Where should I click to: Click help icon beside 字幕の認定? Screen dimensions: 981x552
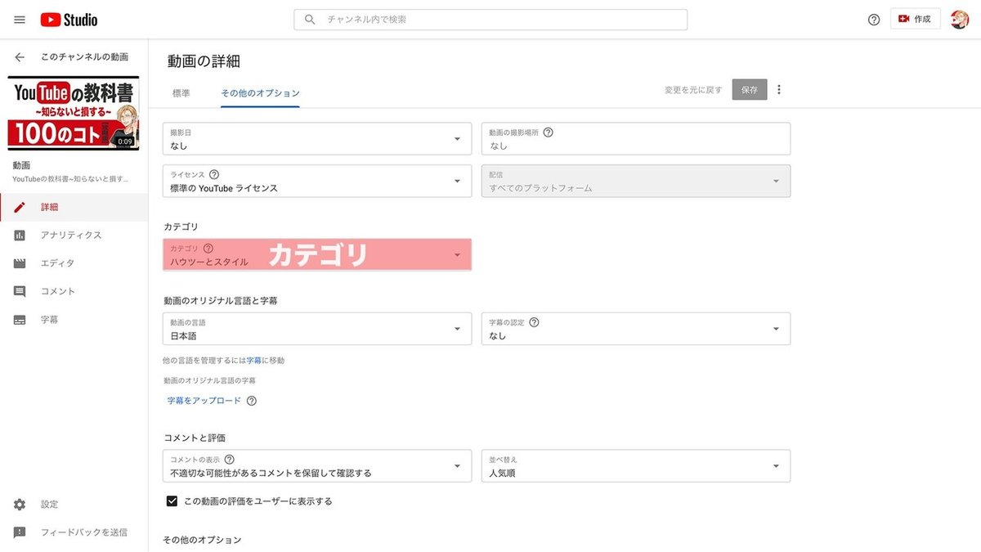[x=534, y=322]
